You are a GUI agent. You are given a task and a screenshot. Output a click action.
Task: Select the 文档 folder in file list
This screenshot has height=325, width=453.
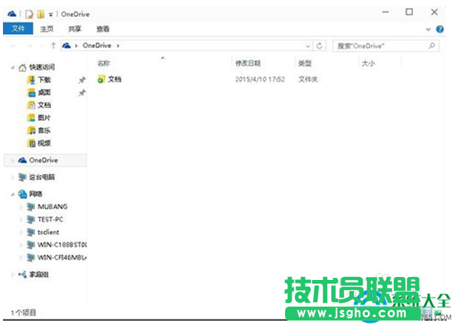(115, 79)
